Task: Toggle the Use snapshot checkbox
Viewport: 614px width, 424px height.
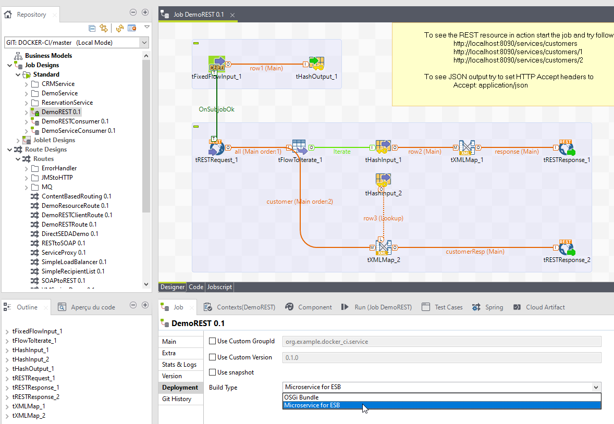Action: [x=212, y=372]
